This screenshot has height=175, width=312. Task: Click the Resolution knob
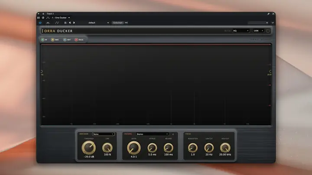(x=193, y=148)
